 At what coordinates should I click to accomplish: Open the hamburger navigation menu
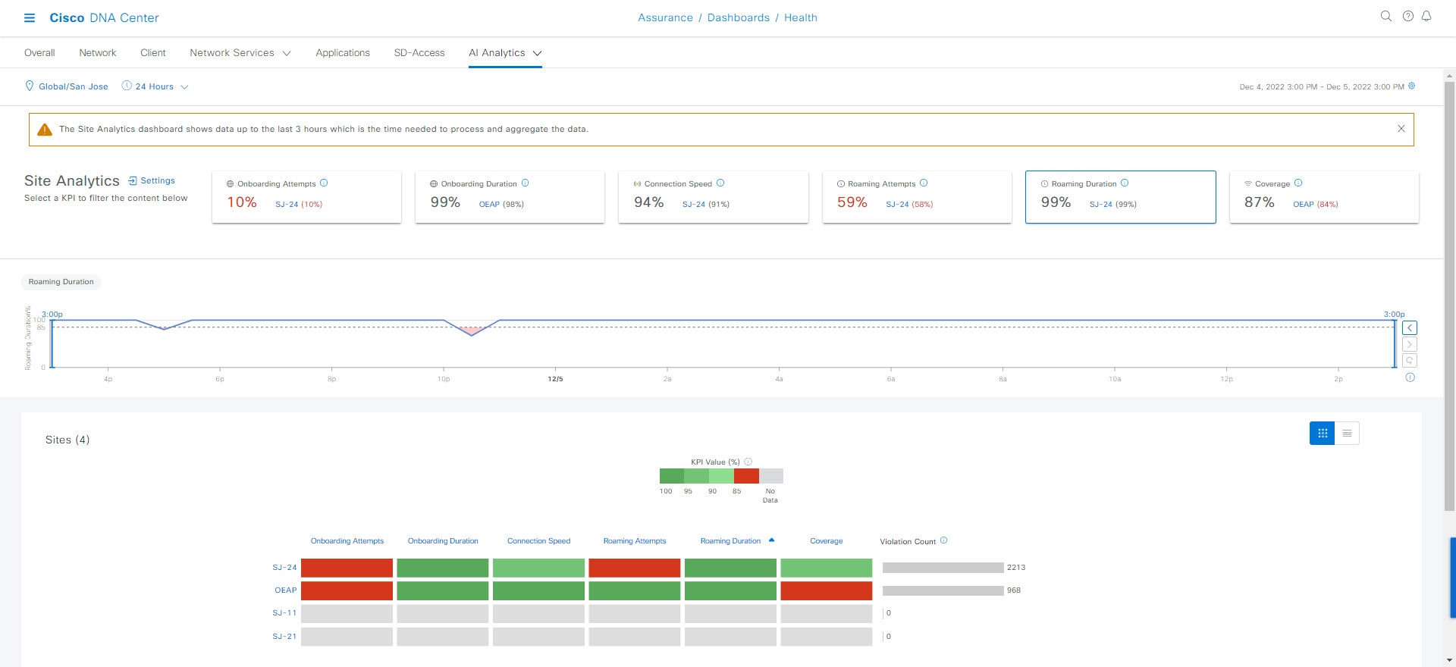[30, 17]
